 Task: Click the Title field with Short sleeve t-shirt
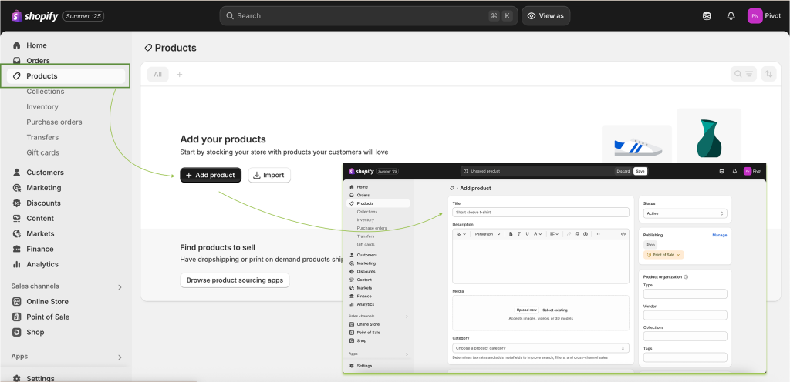(541, 212)
